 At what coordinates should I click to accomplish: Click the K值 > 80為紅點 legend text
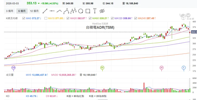coord(75,96)
